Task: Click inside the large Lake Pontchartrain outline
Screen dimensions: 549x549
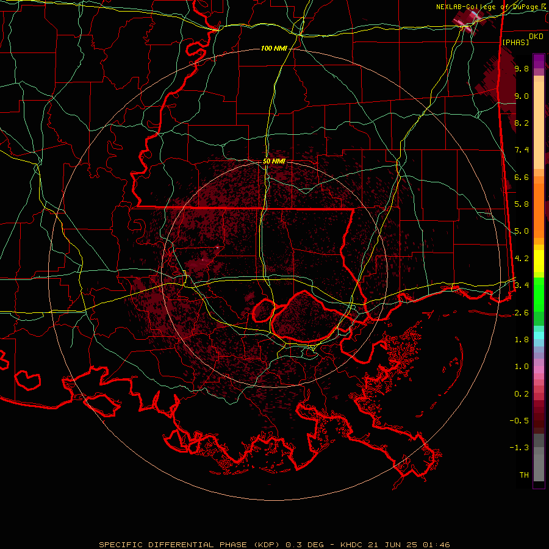Action: 306,317
